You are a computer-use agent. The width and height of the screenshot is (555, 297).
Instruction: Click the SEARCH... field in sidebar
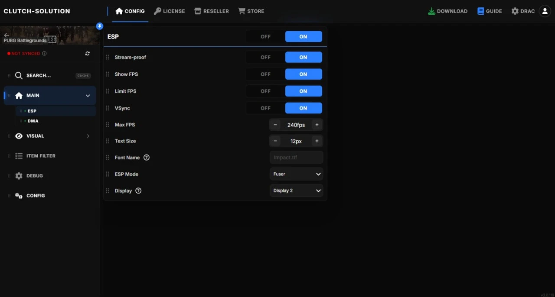(x=50, y=75)
